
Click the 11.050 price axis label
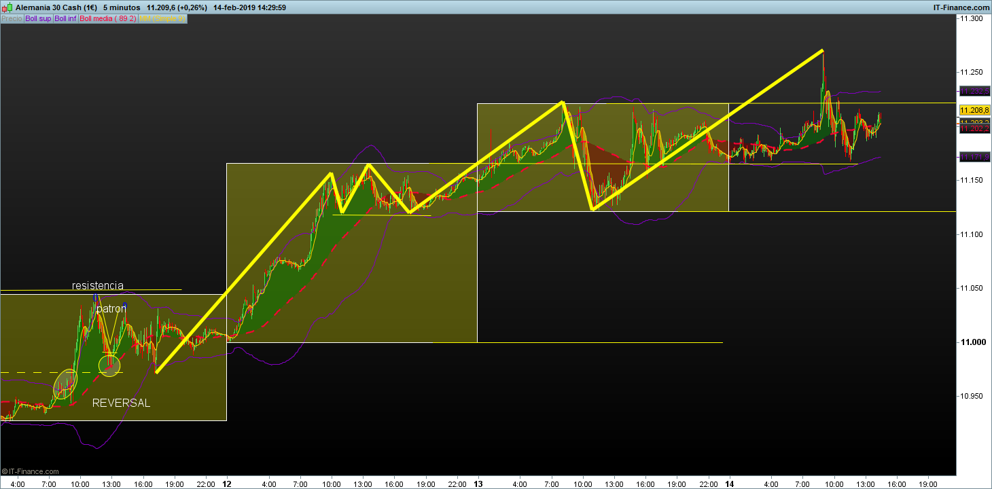click(971, 288)
